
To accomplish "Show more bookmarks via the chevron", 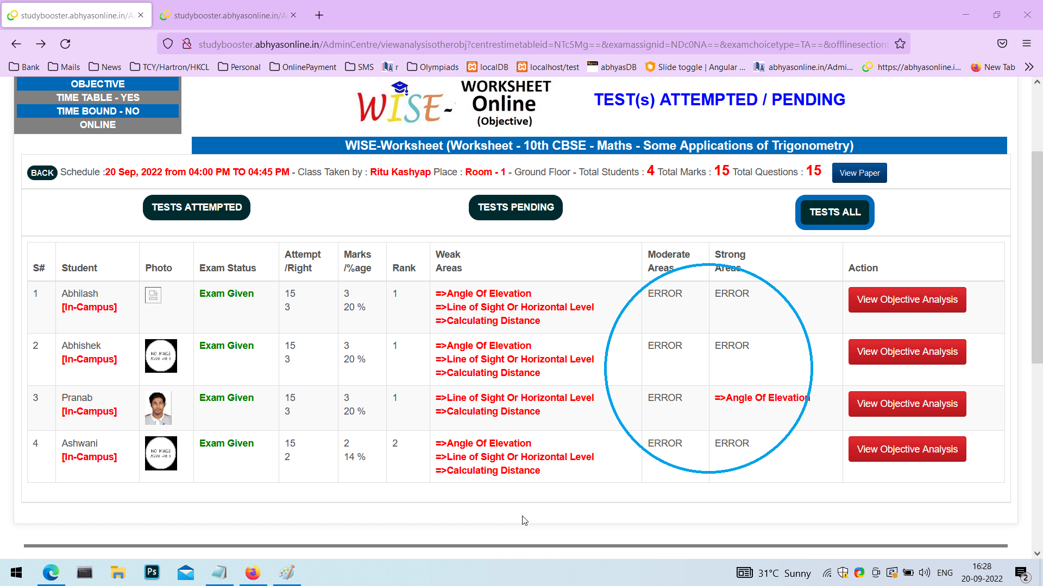I will point(1029,67).
